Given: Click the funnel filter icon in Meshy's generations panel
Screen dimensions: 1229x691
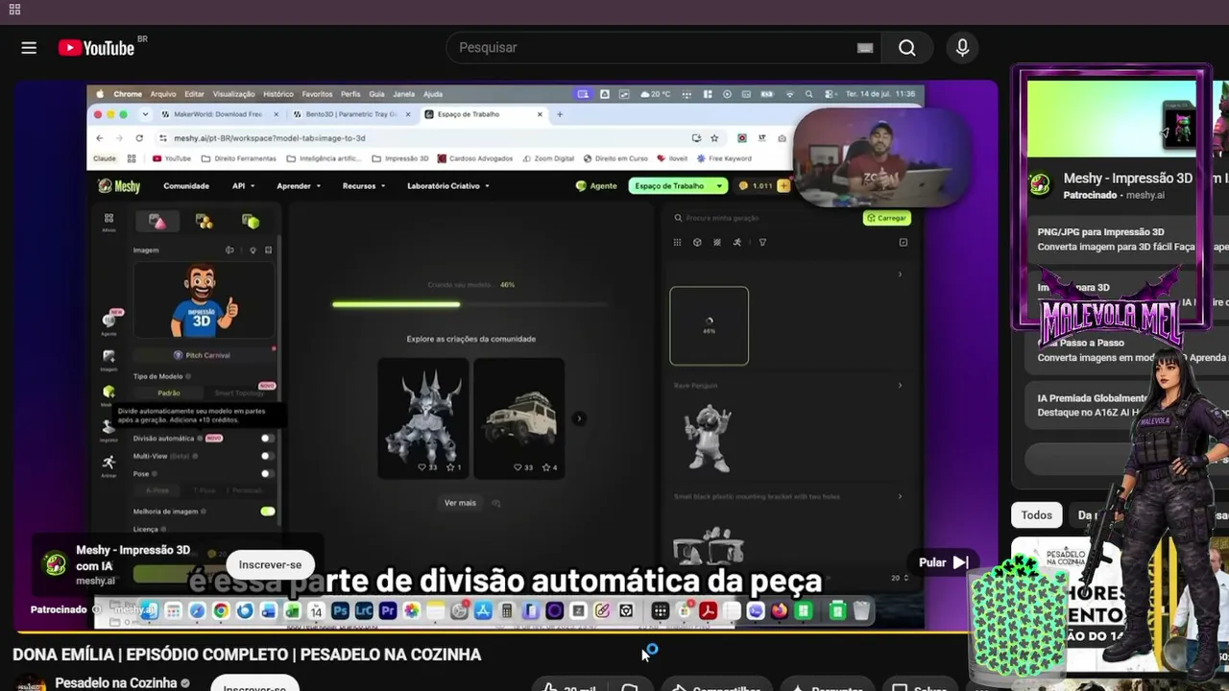Looking at the screenshot, I should click(762, 243).
